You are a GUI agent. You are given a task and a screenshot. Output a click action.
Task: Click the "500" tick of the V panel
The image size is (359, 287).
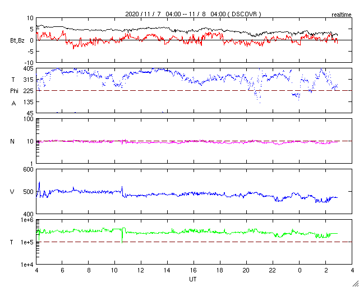click(29, 192)
